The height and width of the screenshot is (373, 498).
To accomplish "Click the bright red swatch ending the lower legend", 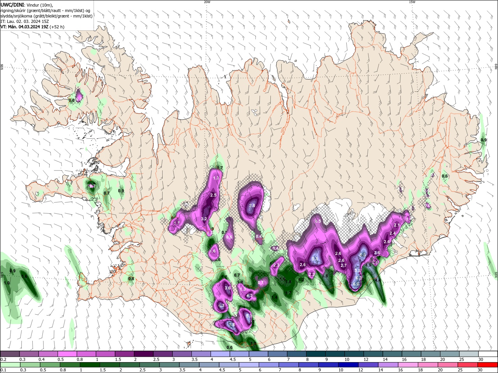I will pyautogui.click(x=487, y=365).
